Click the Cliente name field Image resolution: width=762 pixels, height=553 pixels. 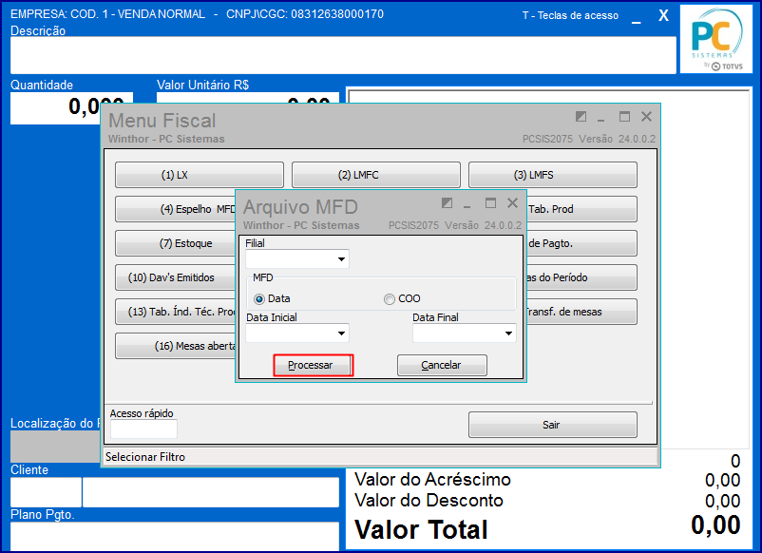click(211, 492)
